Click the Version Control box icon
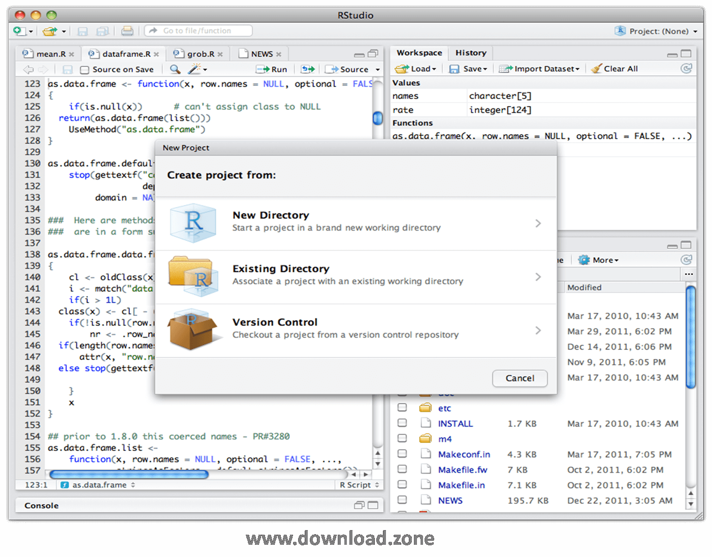This screenshot has height=557, width=712. (193, 330)
